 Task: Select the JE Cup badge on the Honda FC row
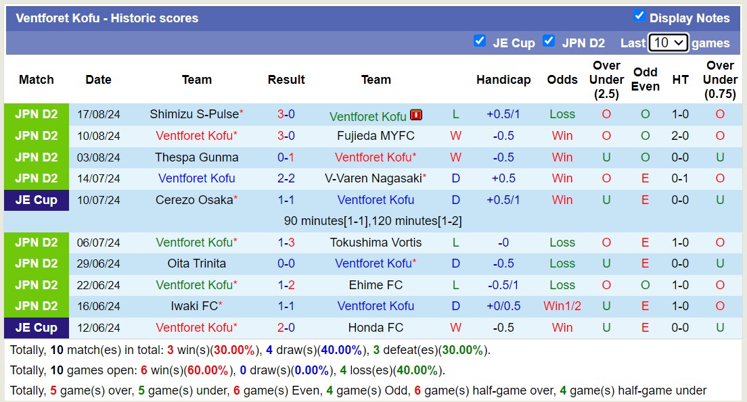pyautogui.click(x=37, y=328)
